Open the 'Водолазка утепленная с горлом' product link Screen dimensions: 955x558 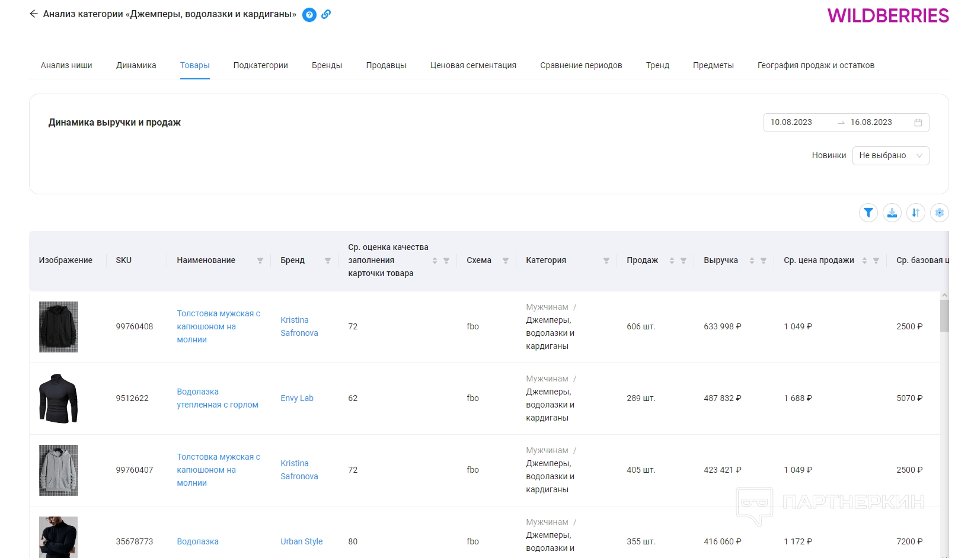tap(217, 398)
